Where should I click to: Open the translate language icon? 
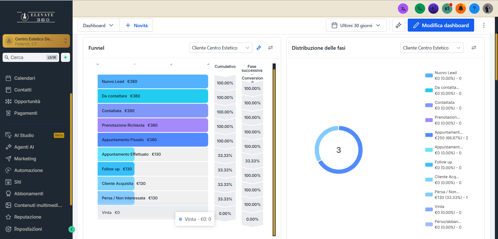[x=403, y=9]
